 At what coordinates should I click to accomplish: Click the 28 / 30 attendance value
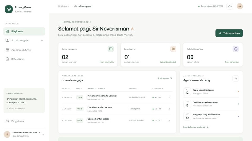tap(158, 97)
